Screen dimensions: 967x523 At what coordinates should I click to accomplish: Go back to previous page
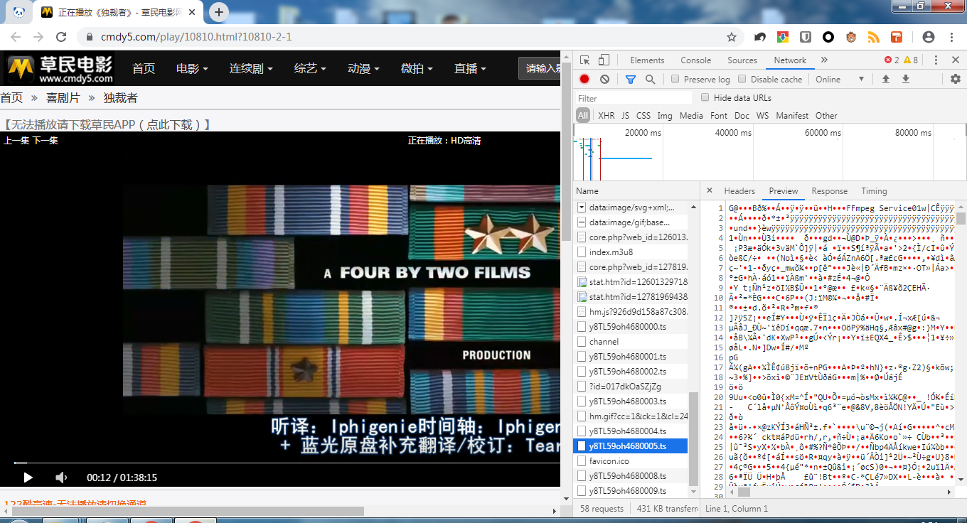(x=16, y=37)
